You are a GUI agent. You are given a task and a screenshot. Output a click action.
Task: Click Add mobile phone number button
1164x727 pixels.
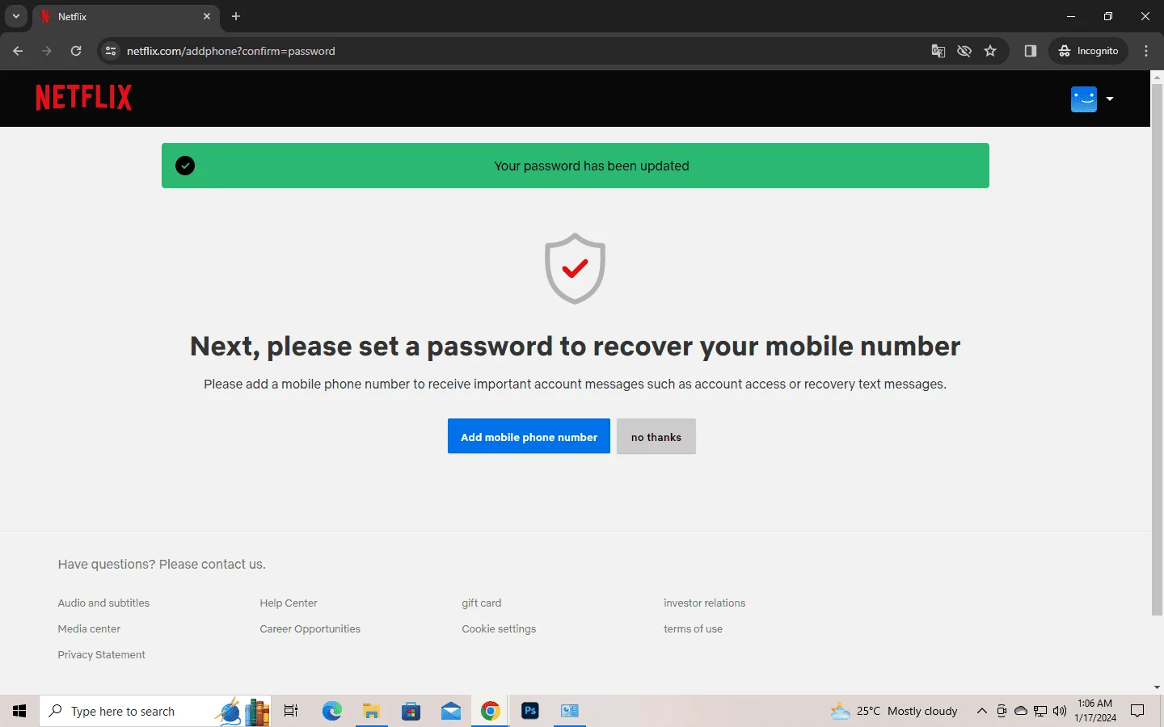(529, 436)
